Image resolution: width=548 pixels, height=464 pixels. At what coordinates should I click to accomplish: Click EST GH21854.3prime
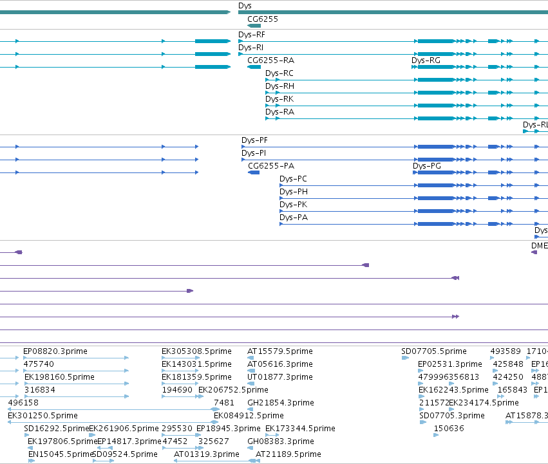[281, 403]
